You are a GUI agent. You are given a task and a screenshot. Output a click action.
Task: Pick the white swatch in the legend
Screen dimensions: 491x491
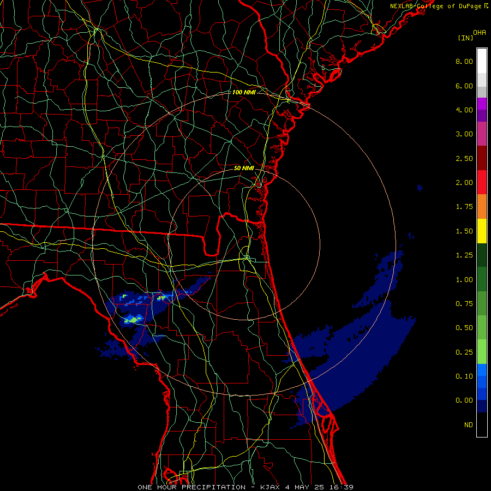click(x=482, y=61)
